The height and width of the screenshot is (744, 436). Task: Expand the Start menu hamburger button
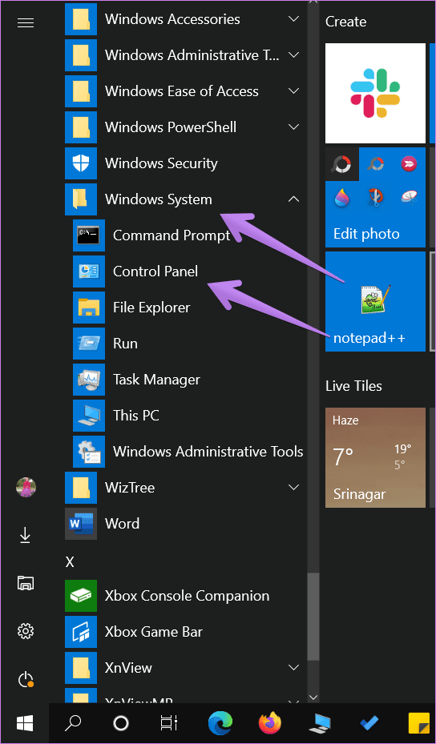[x=25, y=22]
